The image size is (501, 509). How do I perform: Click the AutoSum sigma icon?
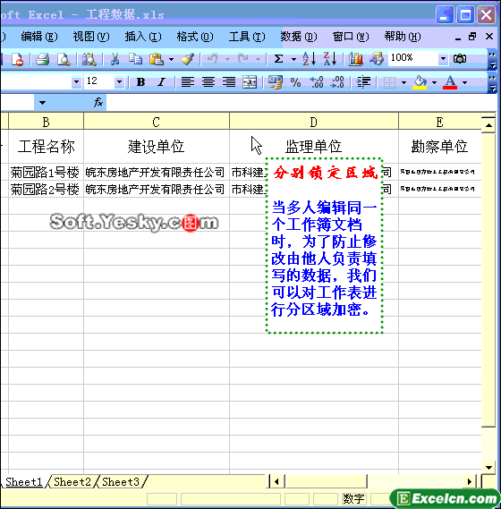[278, 59]
